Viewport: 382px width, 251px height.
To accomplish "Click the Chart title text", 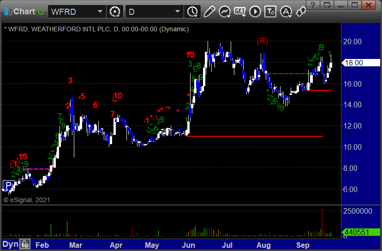I will click(x=24, y=12).
